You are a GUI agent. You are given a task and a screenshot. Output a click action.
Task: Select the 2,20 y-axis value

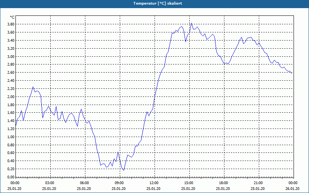(x=11, y=89)
